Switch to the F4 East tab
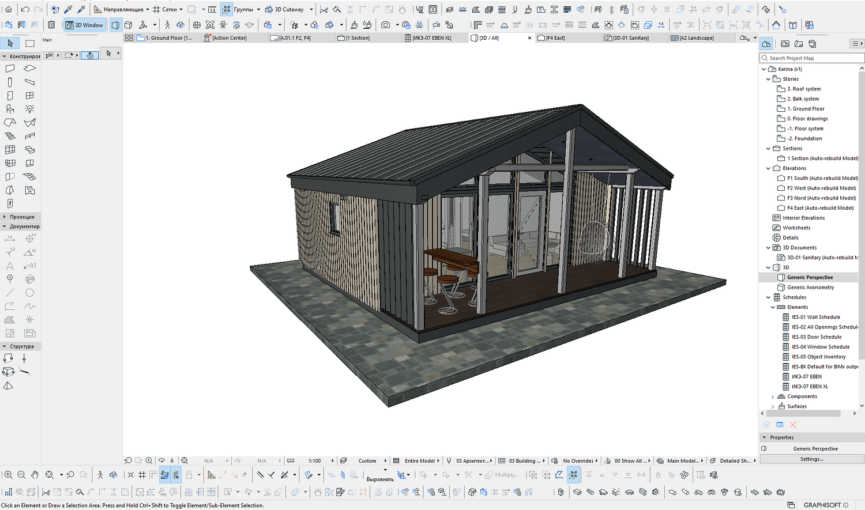This screenshot has height=510, width=865. coord(569,37)
